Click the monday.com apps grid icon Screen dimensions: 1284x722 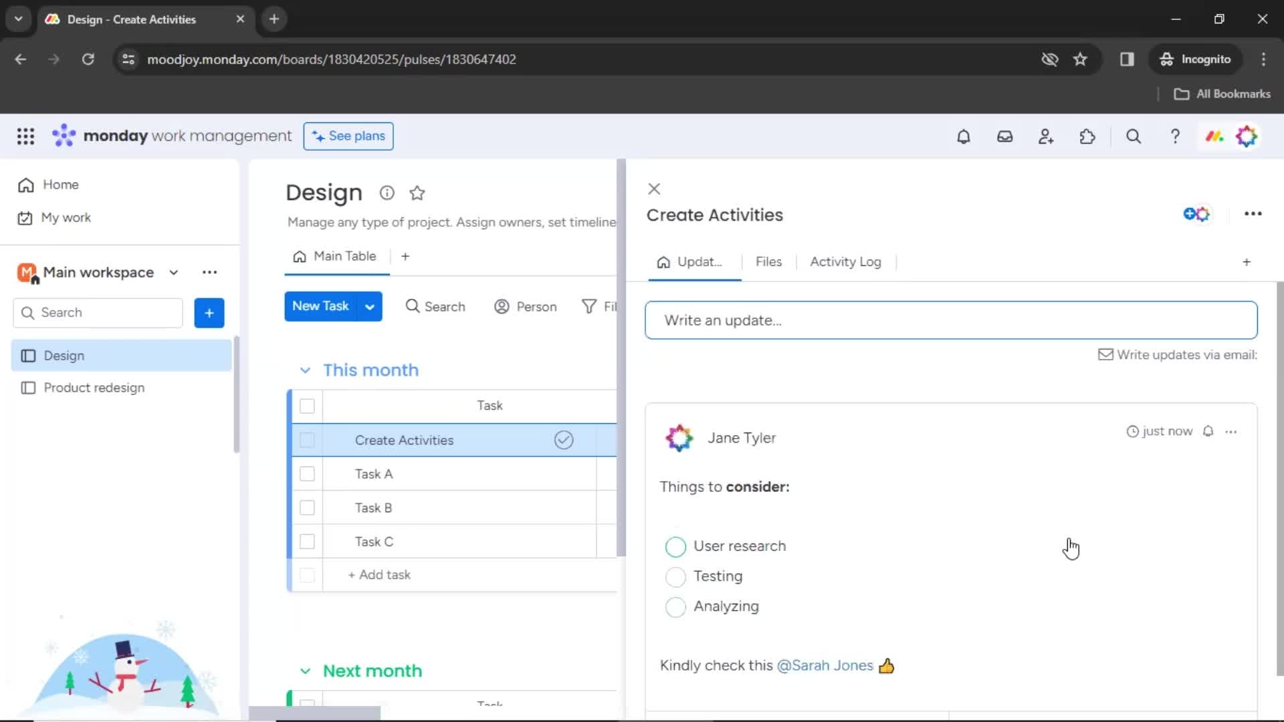pos(25,136)
